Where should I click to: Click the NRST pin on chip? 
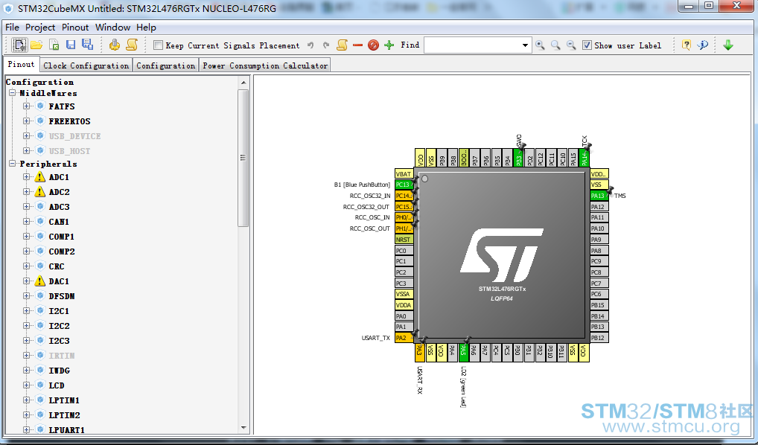[x=404, y=239]
